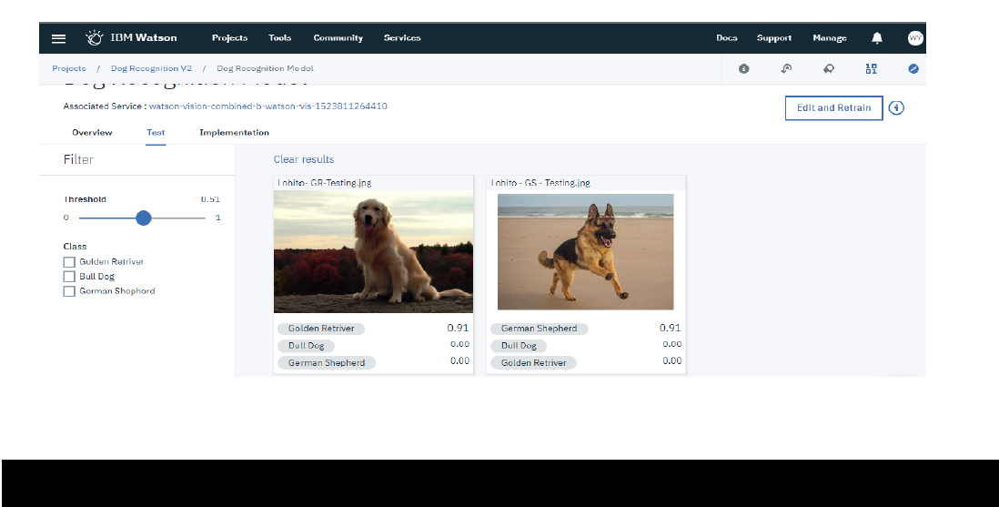
Task: Switch to the Overview tab
Action: click(92, 133)
